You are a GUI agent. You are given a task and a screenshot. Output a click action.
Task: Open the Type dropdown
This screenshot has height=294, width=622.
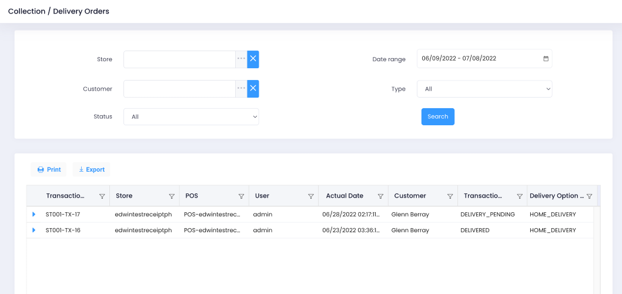point(484,89)
